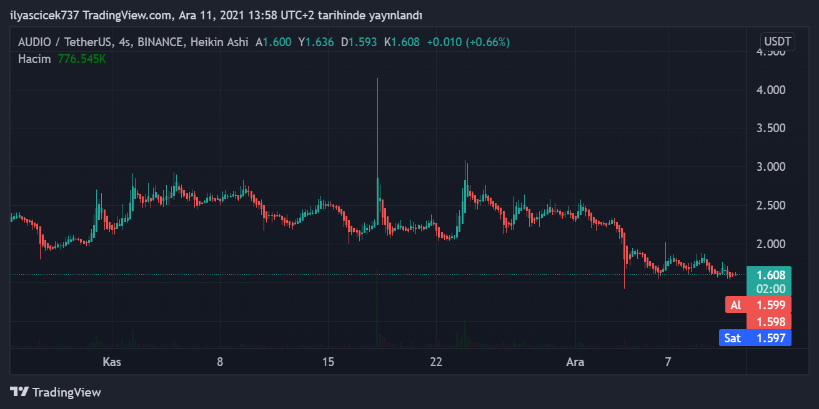The height and width of the screenshot is (409, 819).
Task: Click the username ilyascicek737 in header
Action: [x=44, y=15]
